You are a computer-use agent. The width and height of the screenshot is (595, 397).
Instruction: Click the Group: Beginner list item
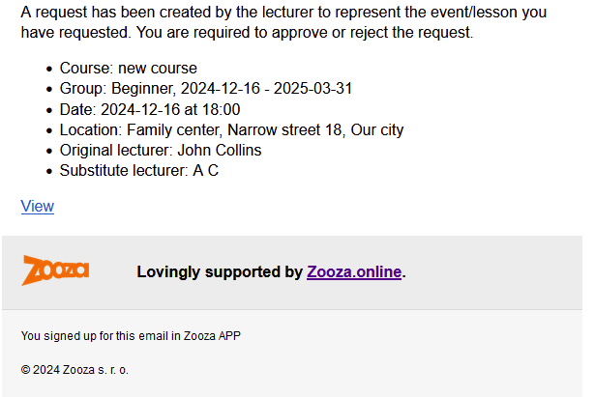206,89
